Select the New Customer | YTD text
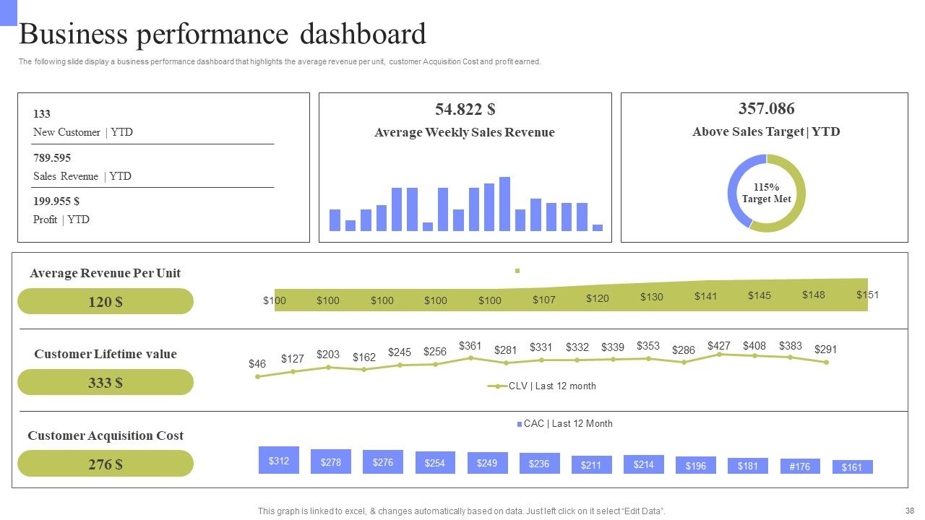Image resolution: width=925 pixels, height=520 pixels. (x=83, y=132)
